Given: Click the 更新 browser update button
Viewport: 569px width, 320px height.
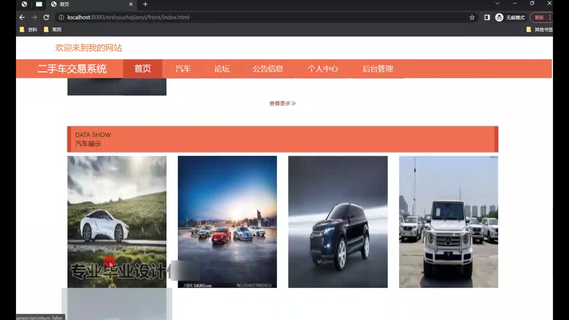Looking at the screenshot, I should [539, 17].
